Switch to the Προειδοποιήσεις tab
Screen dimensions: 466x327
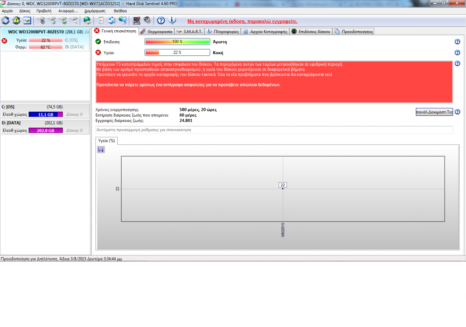353,31
